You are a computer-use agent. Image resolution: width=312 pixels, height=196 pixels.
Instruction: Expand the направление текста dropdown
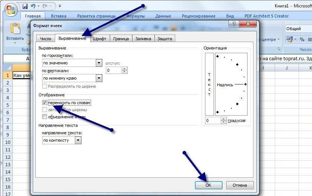point(78,140)
